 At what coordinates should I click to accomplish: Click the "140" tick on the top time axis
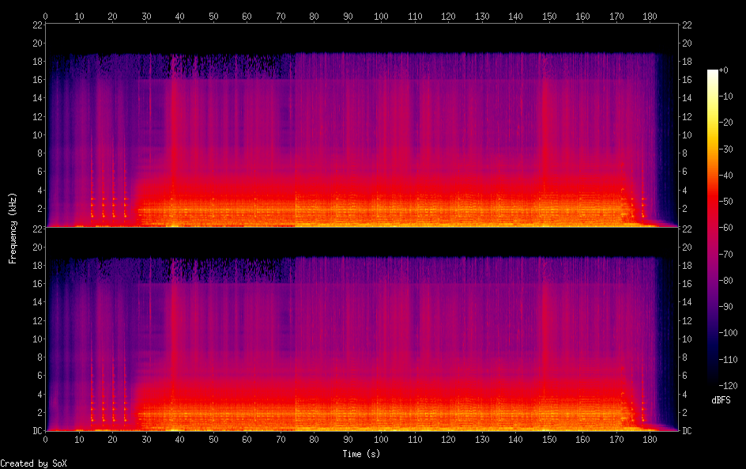pyautogui.click(x=516, y=16)
